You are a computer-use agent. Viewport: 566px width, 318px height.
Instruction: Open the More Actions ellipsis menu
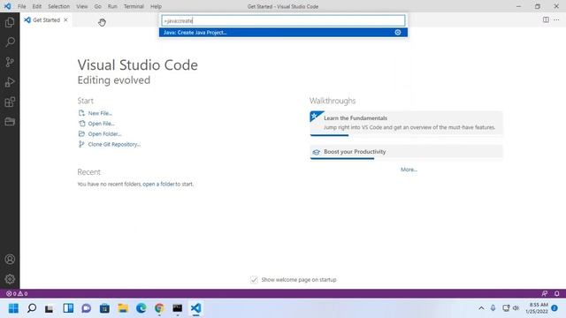tap(556, 19)
